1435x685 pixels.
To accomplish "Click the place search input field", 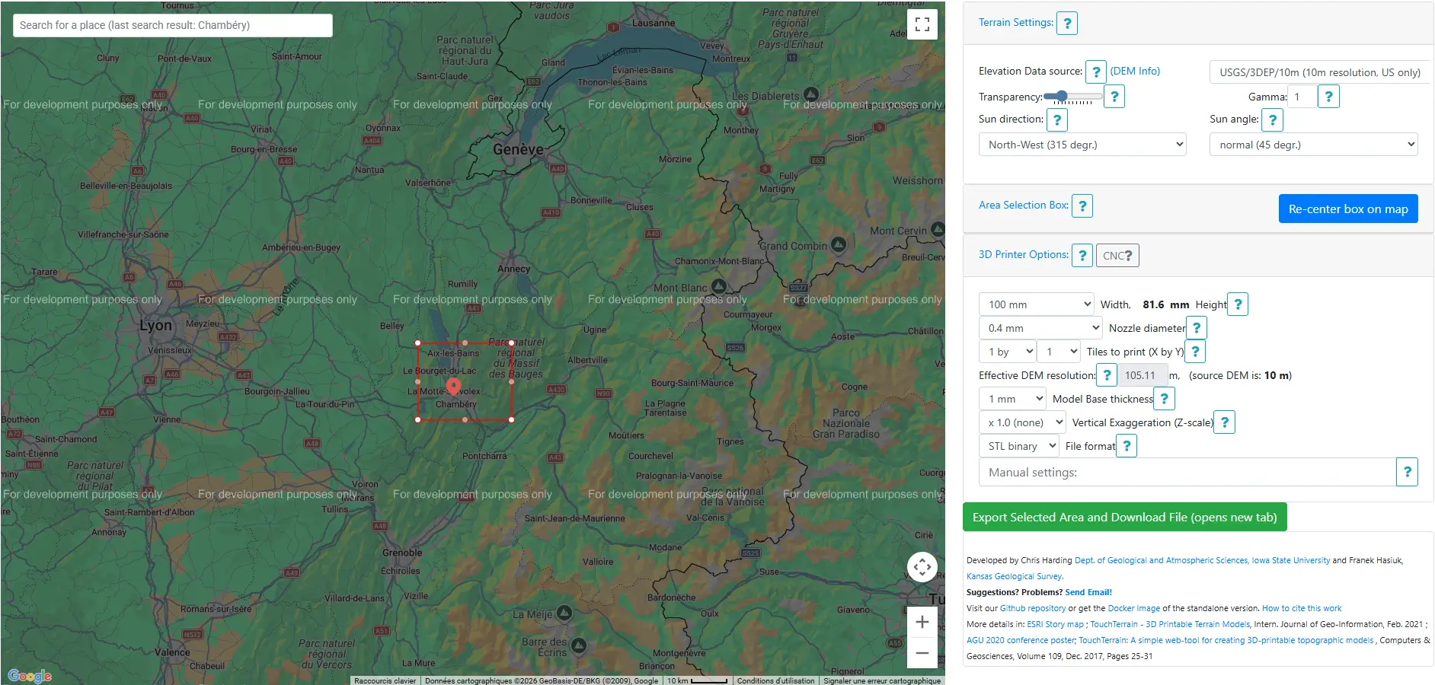I will (x=172, y=25).
